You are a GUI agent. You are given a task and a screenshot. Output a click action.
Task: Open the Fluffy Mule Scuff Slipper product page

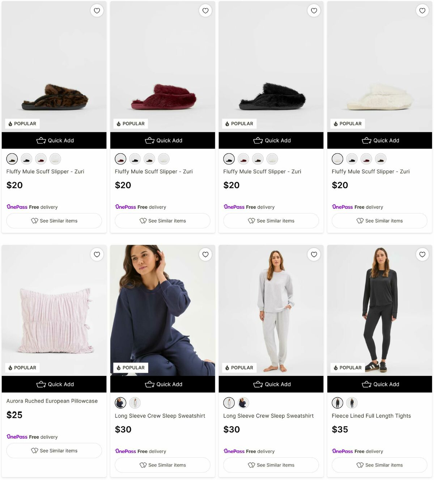pos(45,171)
